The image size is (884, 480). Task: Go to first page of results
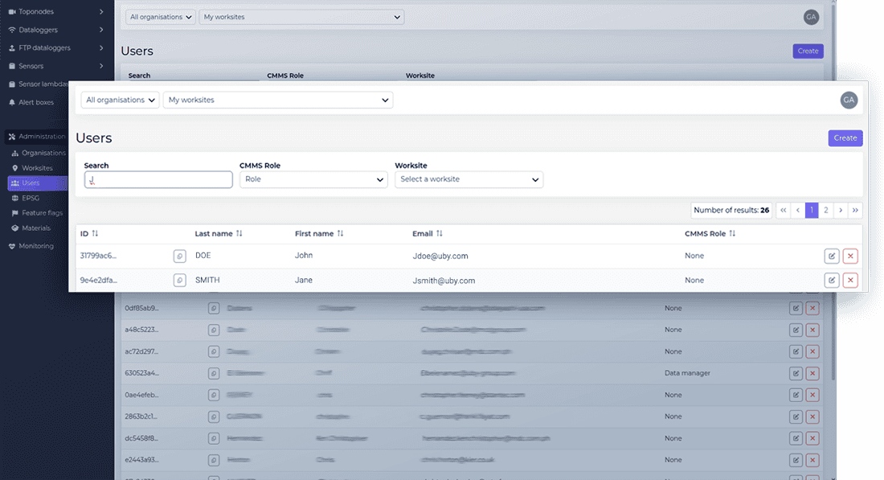tap(783, 210)
